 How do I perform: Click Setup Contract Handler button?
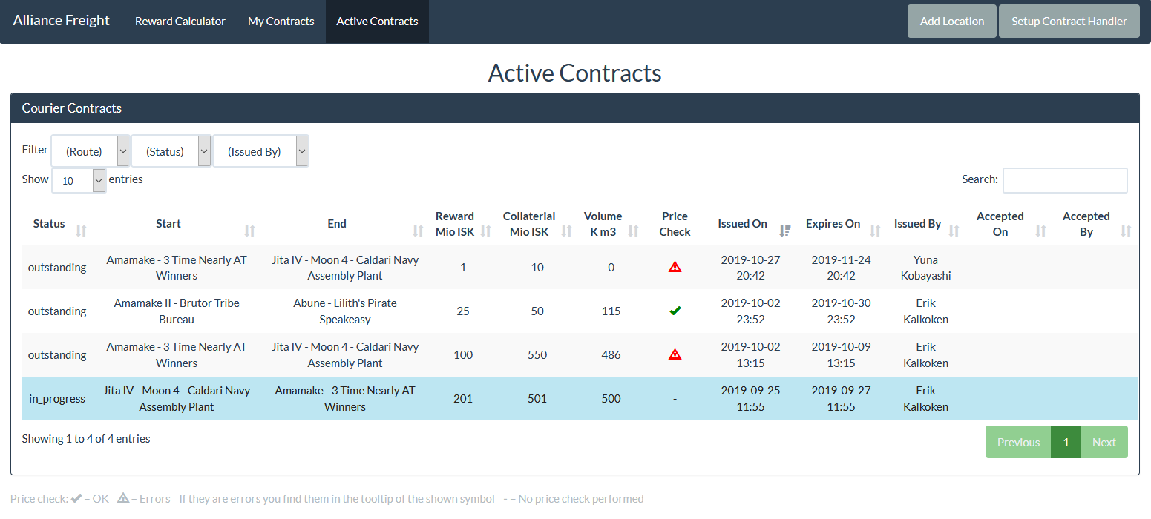click(1069, 21)
